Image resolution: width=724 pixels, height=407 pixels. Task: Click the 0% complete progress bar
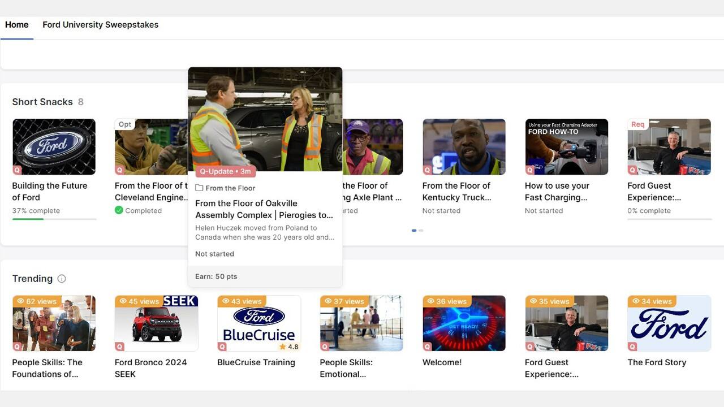[x=670, y=219]
